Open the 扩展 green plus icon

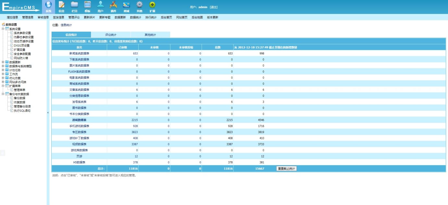tap(152, 5)
